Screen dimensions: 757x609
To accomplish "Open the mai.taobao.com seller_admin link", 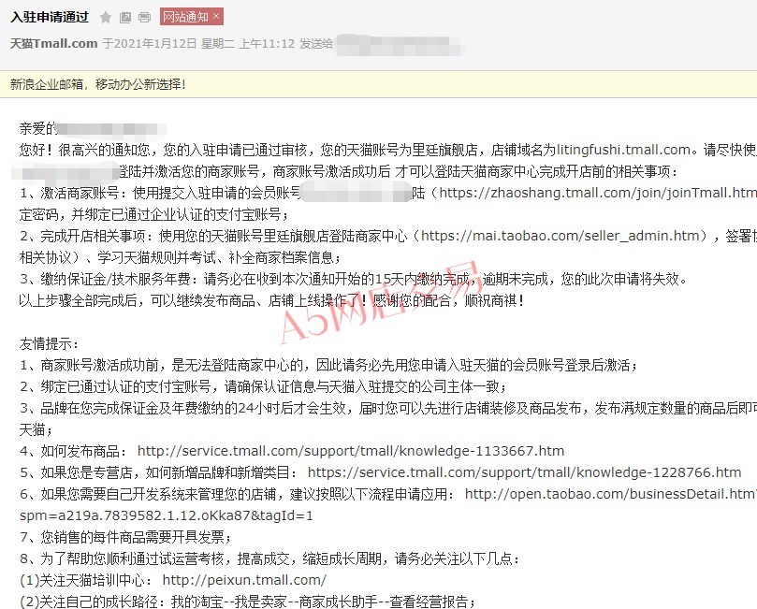I will pos(560,236).
